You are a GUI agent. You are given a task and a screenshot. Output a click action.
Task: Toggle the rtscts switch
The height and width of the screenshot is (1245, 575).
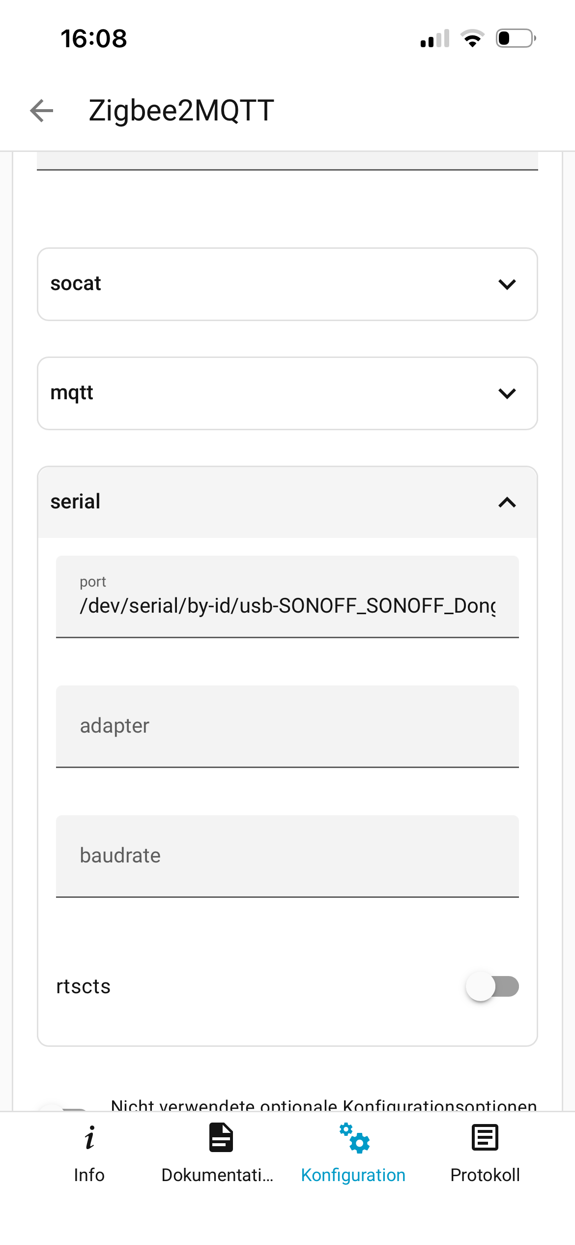point(492,986)
